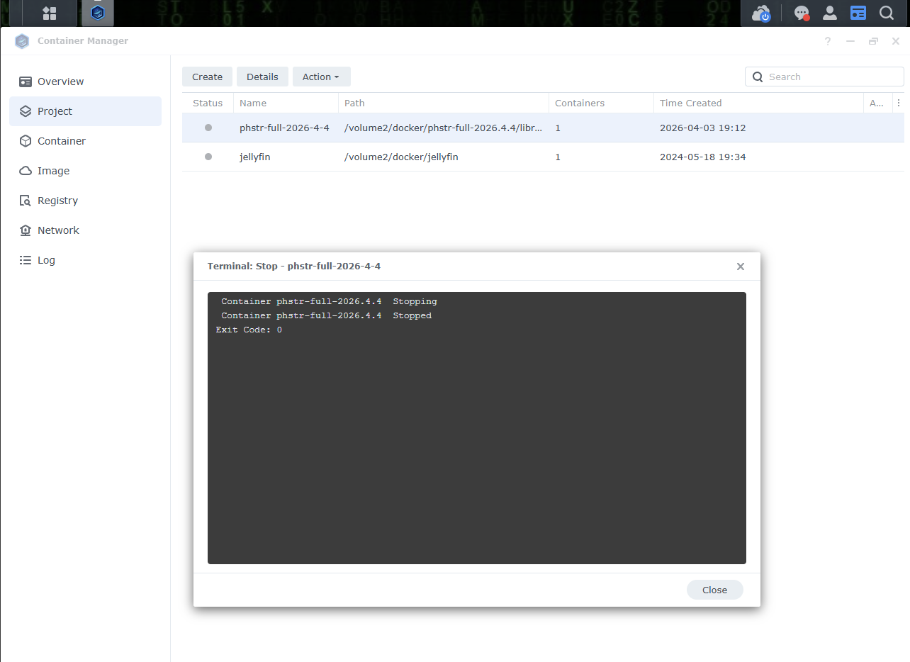Click the Container Manager taskbar icon
The height and width of the screenshot is (662, 910).
click(x=98, y=13)
